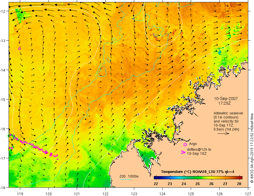
Task: Click the colorbar tick label 24
Action: pos(184,184)
